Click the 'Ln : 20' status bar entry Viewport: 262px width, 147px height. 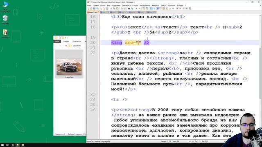tap(191, 141)
